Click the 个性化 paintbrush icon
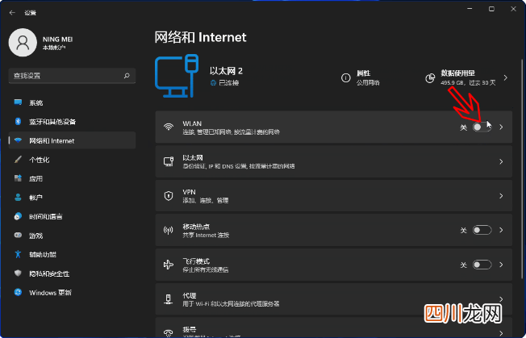 [18, 160]
